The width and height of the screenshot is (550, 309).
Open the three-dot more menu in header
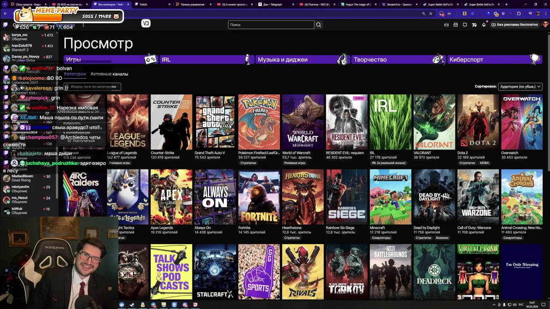tap(83, 25)
